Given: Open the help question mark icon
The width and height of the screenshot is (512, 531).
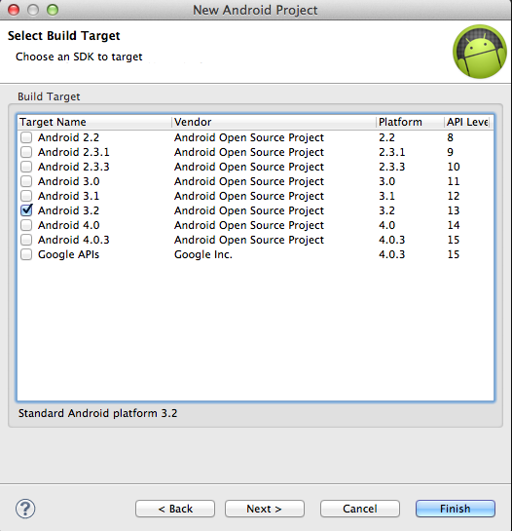Looking at the screenshot, I should pyautogui.click(x=25, y=509).
